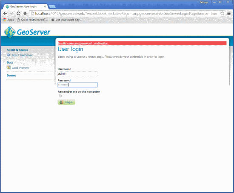The image size is (234, 193).
Task: Close the GeoServer User login tab
Action: pyautogui.click(x=45, y=6)
